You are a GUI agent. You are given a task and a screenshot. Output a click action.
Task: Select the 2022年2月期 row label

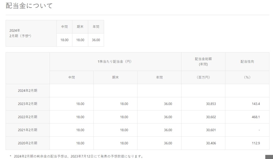[28, 117]
